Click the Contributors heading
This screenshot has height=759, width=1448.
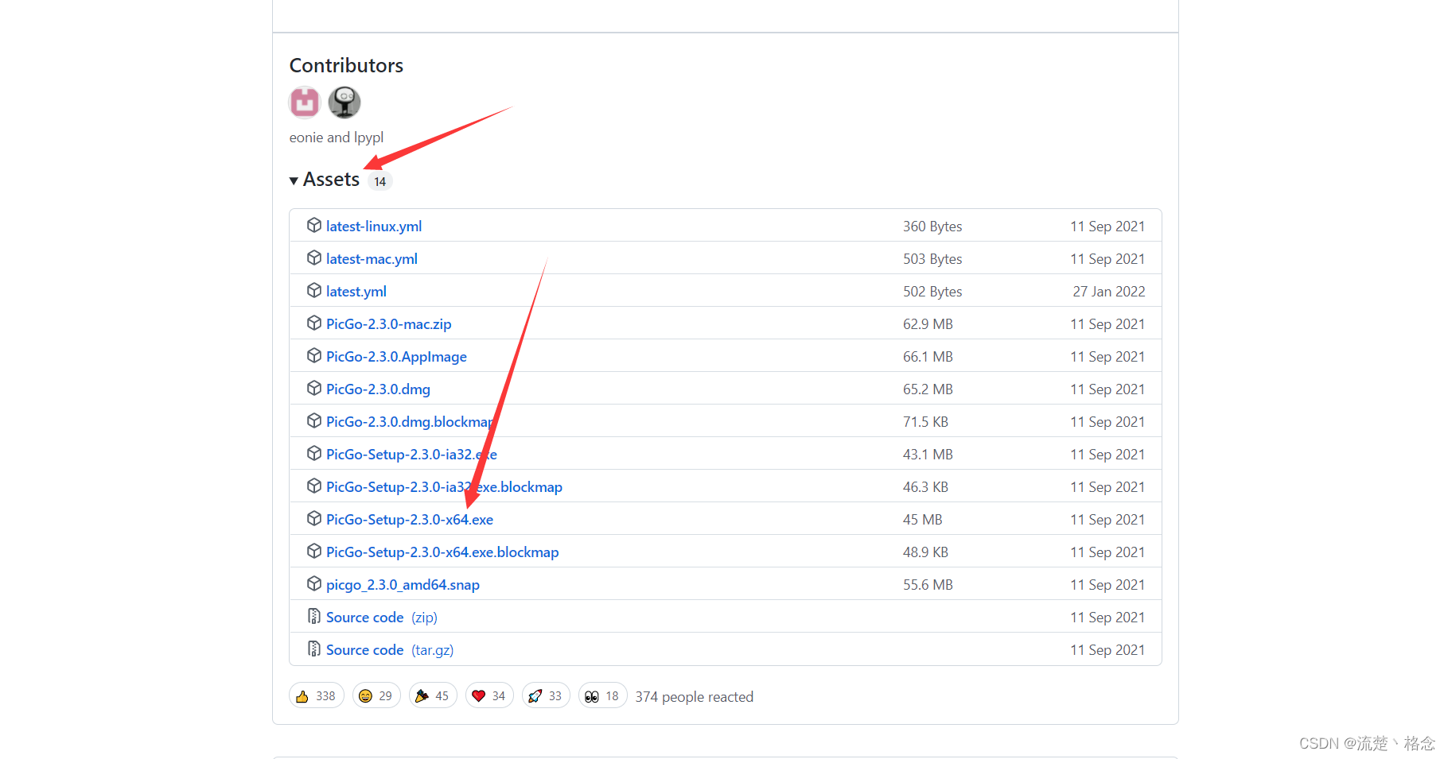(346, 65)
